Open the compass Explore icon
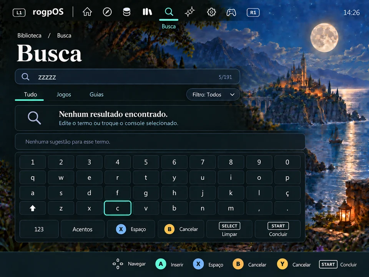Screen dimensions: 369x277 107,12
